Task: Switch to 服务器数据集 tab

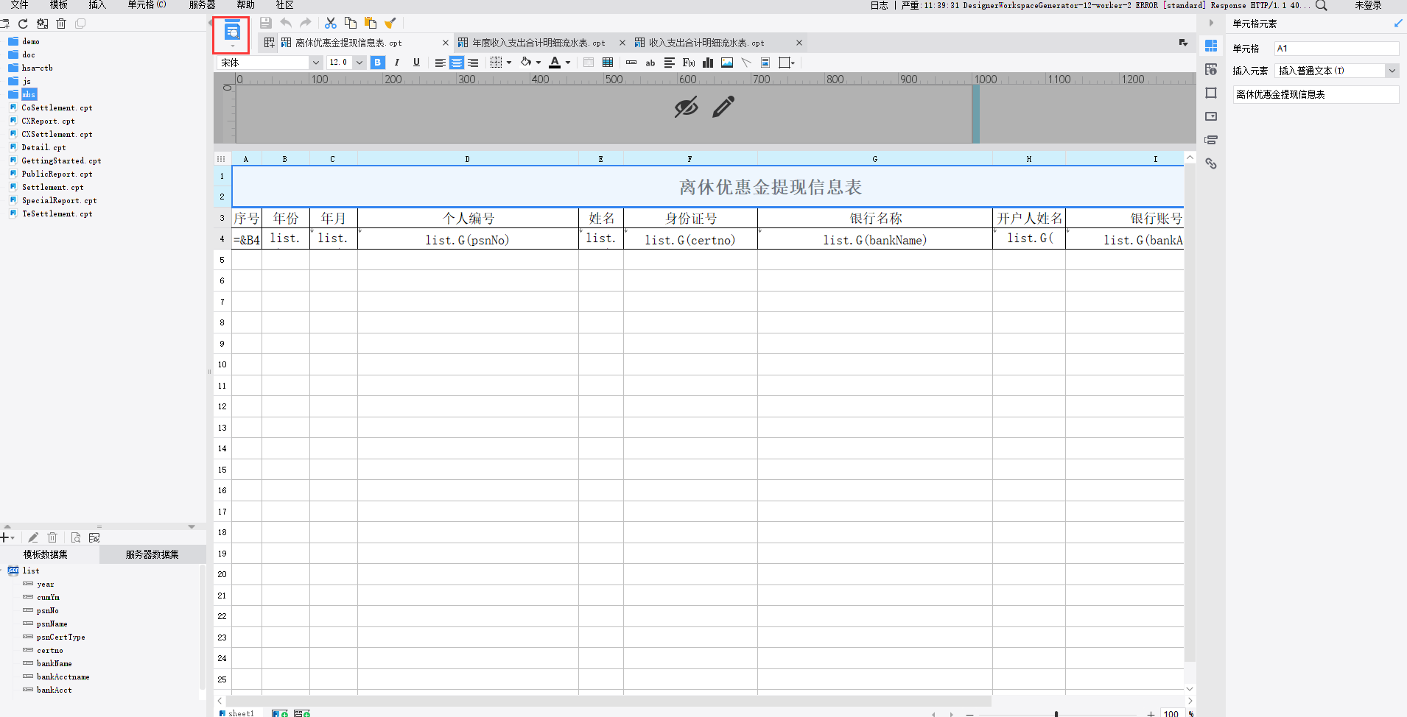Action: coord(152,554)
